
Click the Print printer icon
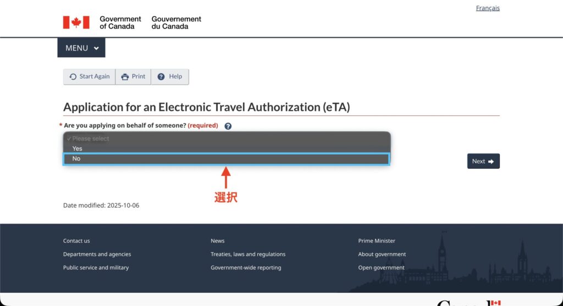[125, 77]
